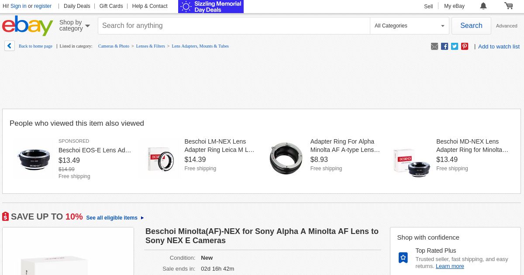Share item via email icon
Viewport: 524px width, 275px height.
coord(434,46)
